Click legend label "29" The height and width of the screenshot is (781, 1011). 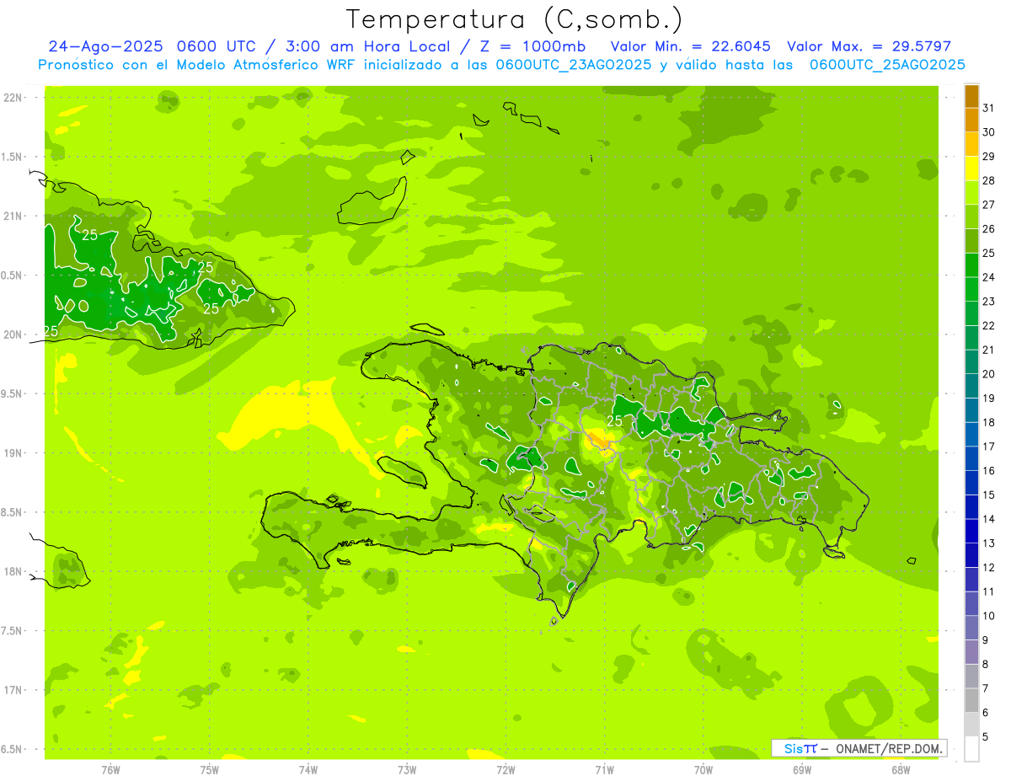[x=989, y=156]
